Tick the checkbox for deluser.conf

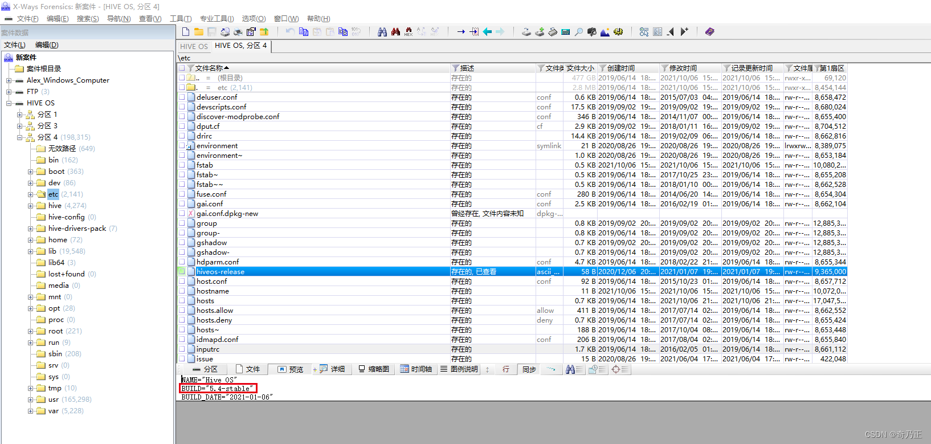[x=182, y=97]
